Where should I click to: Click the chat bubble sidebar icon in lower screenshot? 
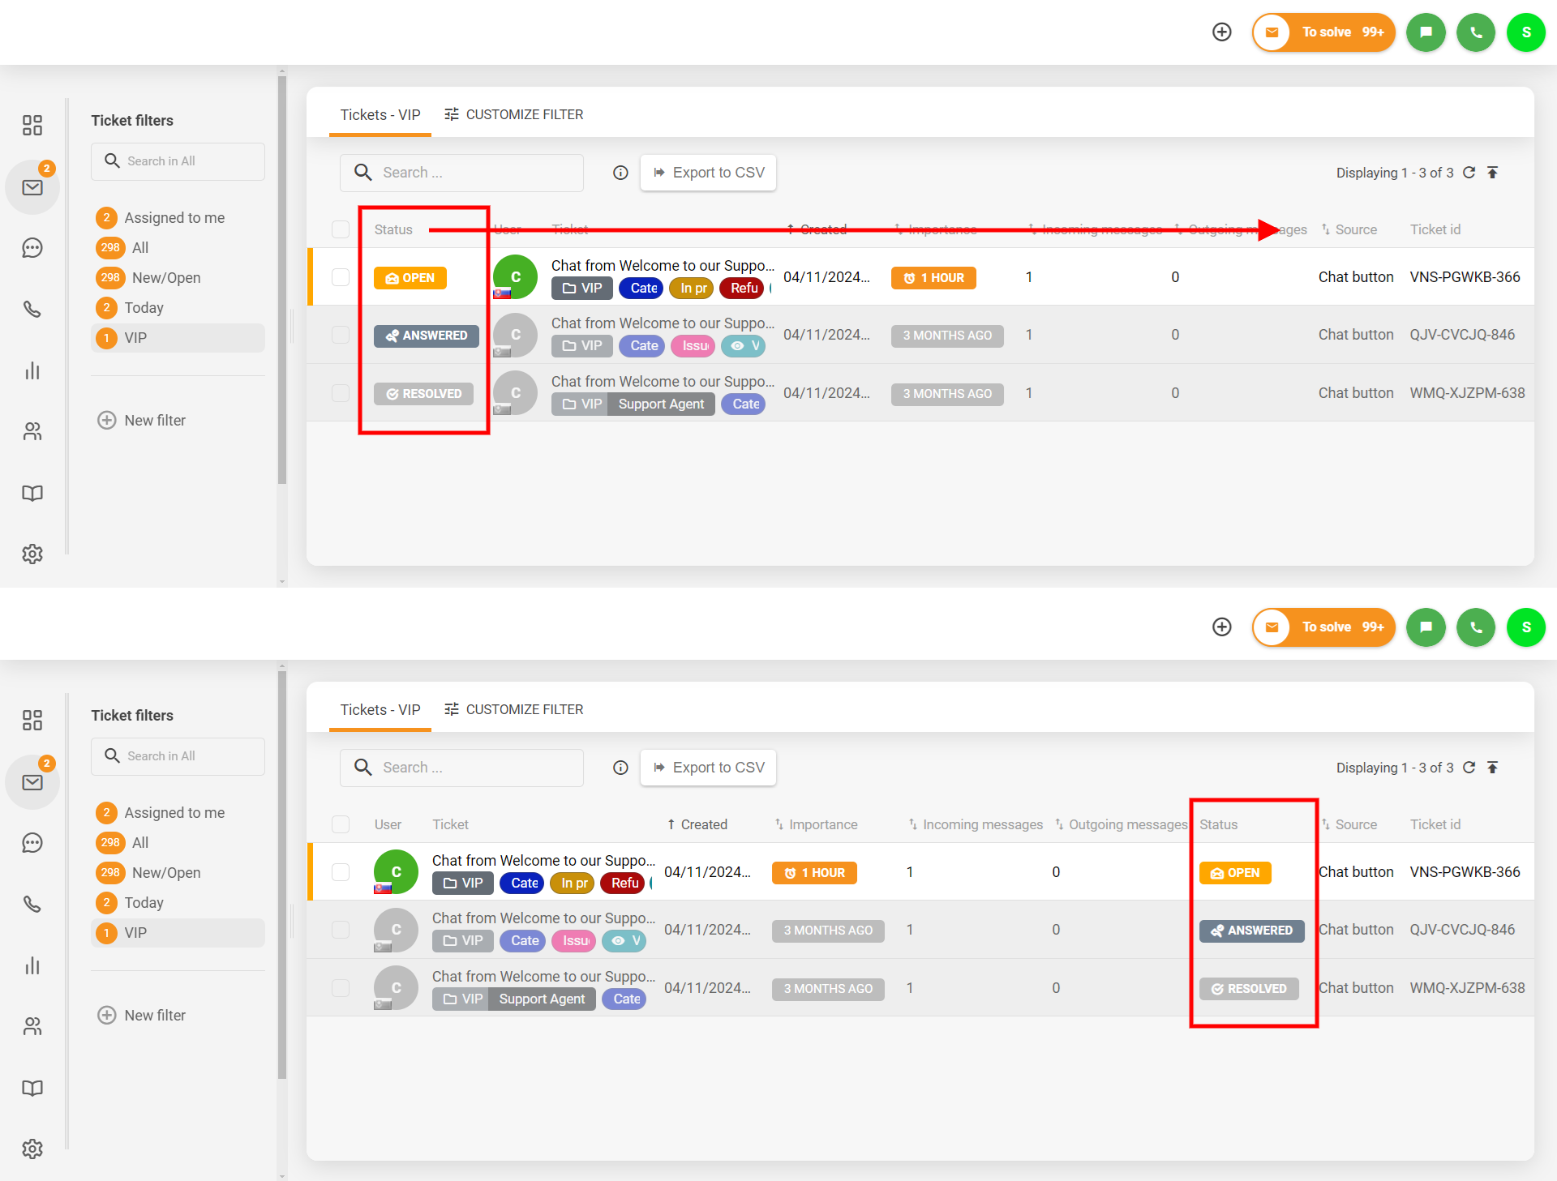pos(32,843)
